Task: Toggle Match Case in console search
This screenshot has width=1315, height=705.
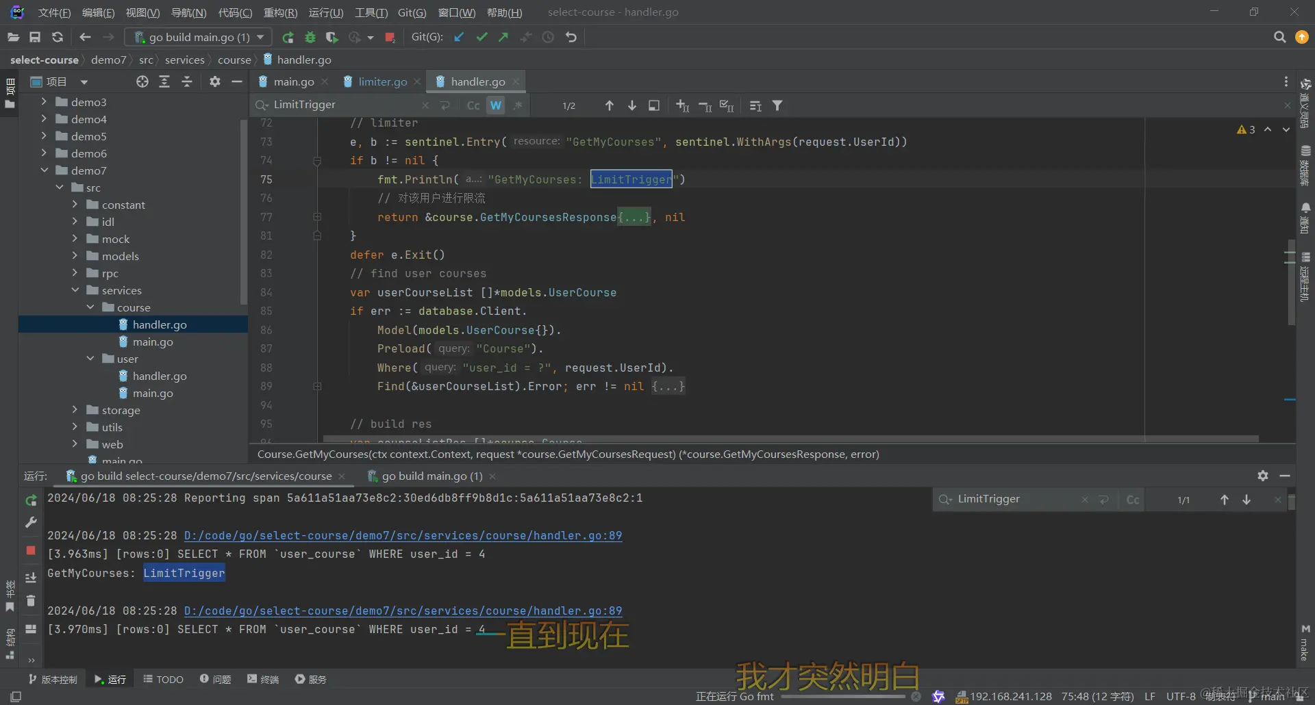Action: 1133,500
